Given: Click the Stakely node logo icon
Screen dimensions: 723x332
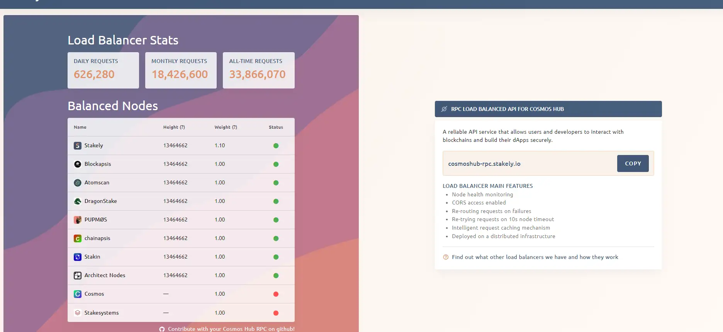Looking at the screenshot, I should tap(78, 146).
